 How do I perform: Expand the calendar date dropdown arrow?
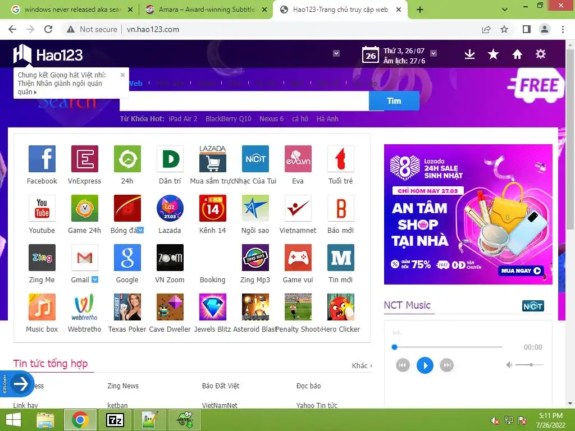433,53
